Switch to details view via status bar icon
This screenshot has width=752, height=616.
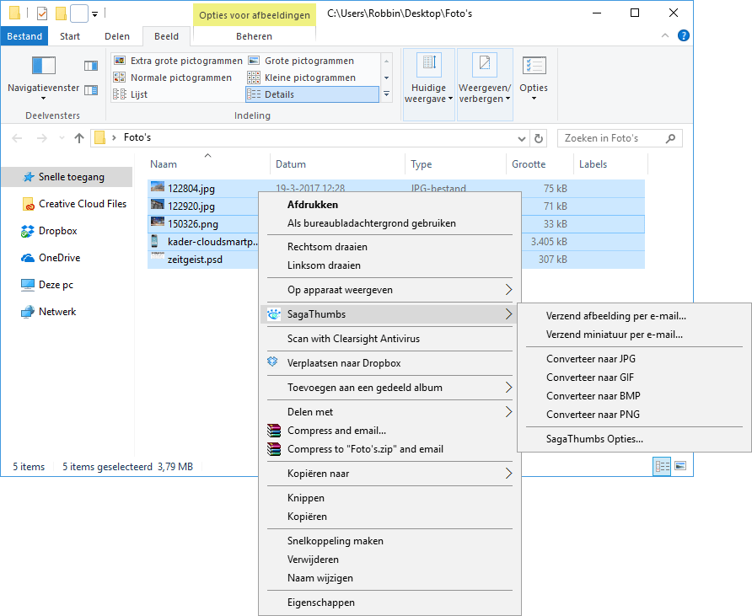[x=662, y=466]
